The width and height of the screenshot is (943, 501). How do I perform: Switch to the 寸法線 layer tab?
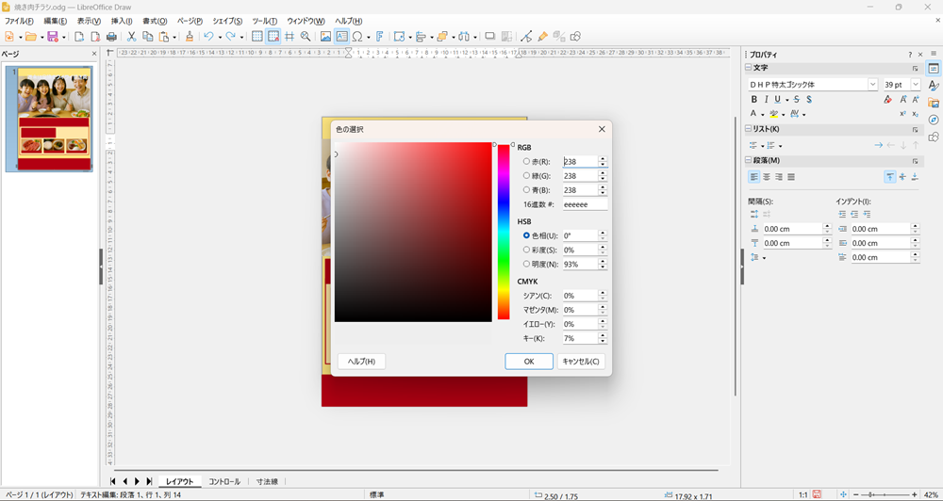267,481
